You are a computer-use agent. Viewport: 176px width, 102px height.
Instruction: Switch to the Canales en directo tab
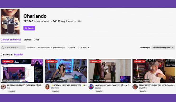pyautogui.click(x=11, y=40)
